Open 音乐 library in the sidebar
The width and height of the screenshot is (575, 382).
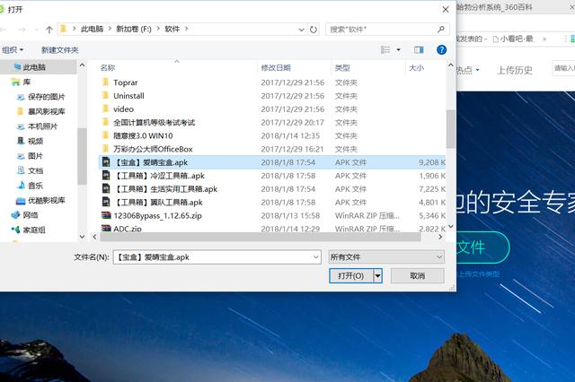pyautogui.click(x=30, y=186)
